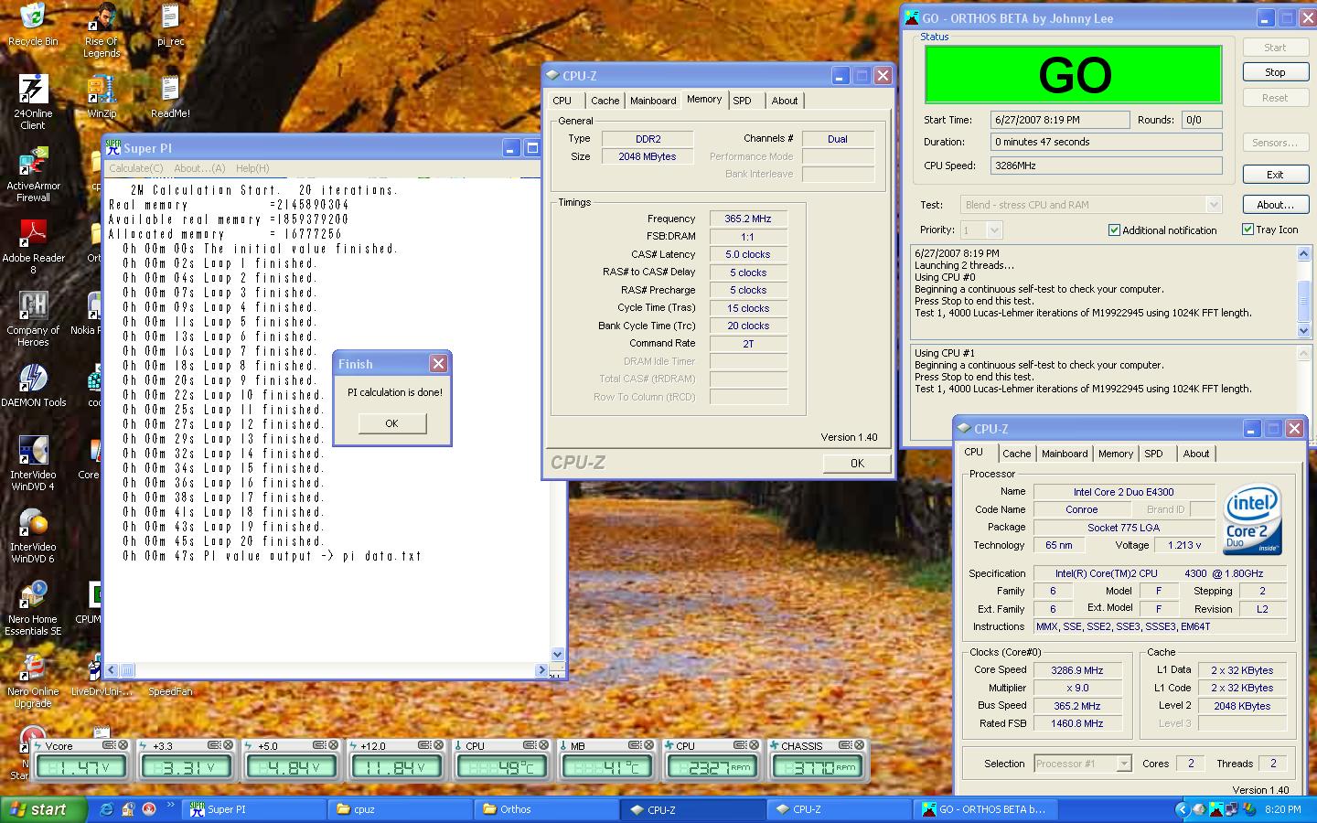This screenshot has width=1317, height=823.
Task: Click the taskbar clock showing 8:20 PM
Action: pyautogui.click(x=1283, y=809)
